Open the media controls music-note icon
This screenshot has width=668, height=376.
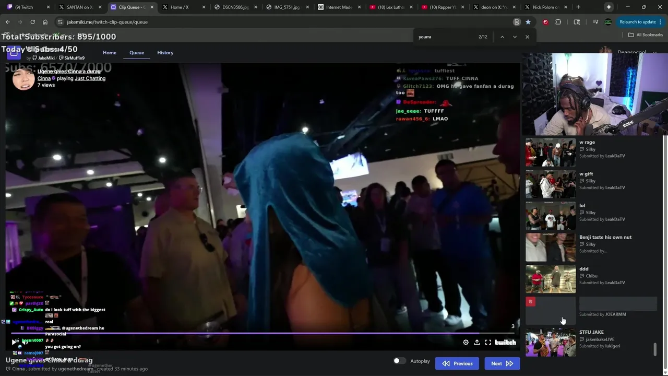[x=595, y=22]
